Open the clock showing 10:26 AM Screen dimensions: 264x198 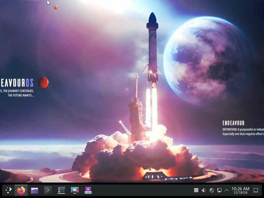(x=241, y=189)
